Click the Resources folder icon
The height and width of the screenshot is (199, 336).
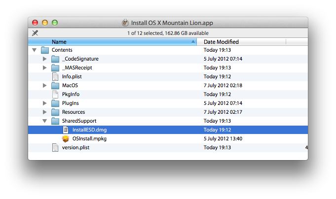click(55, 112)
